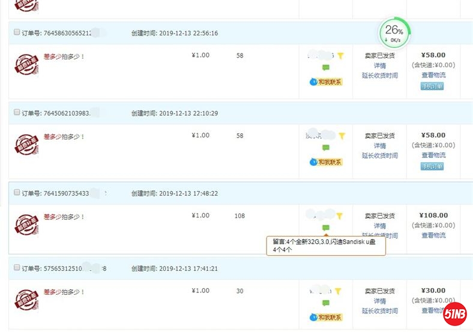
Task: Select checkbox for the order created 17:41:21
Action: point(17,268)
